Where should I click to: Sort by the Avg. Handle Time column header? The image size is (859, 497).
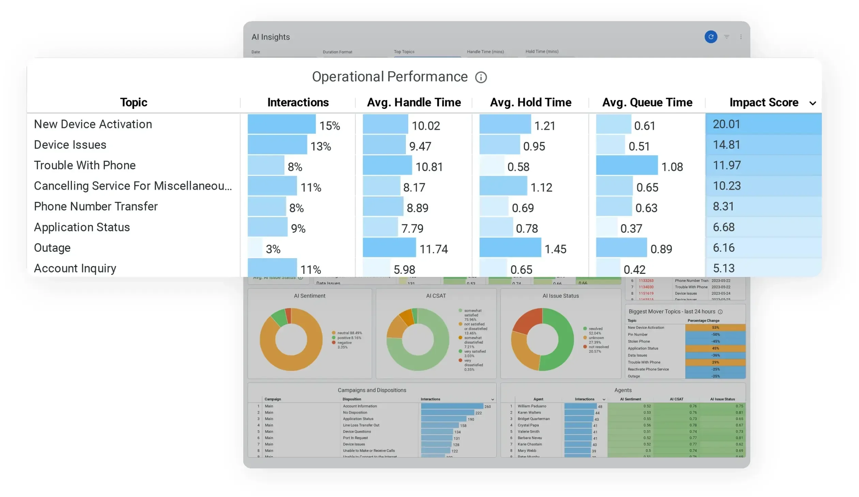pyautogui.click(x=413, y=103)
